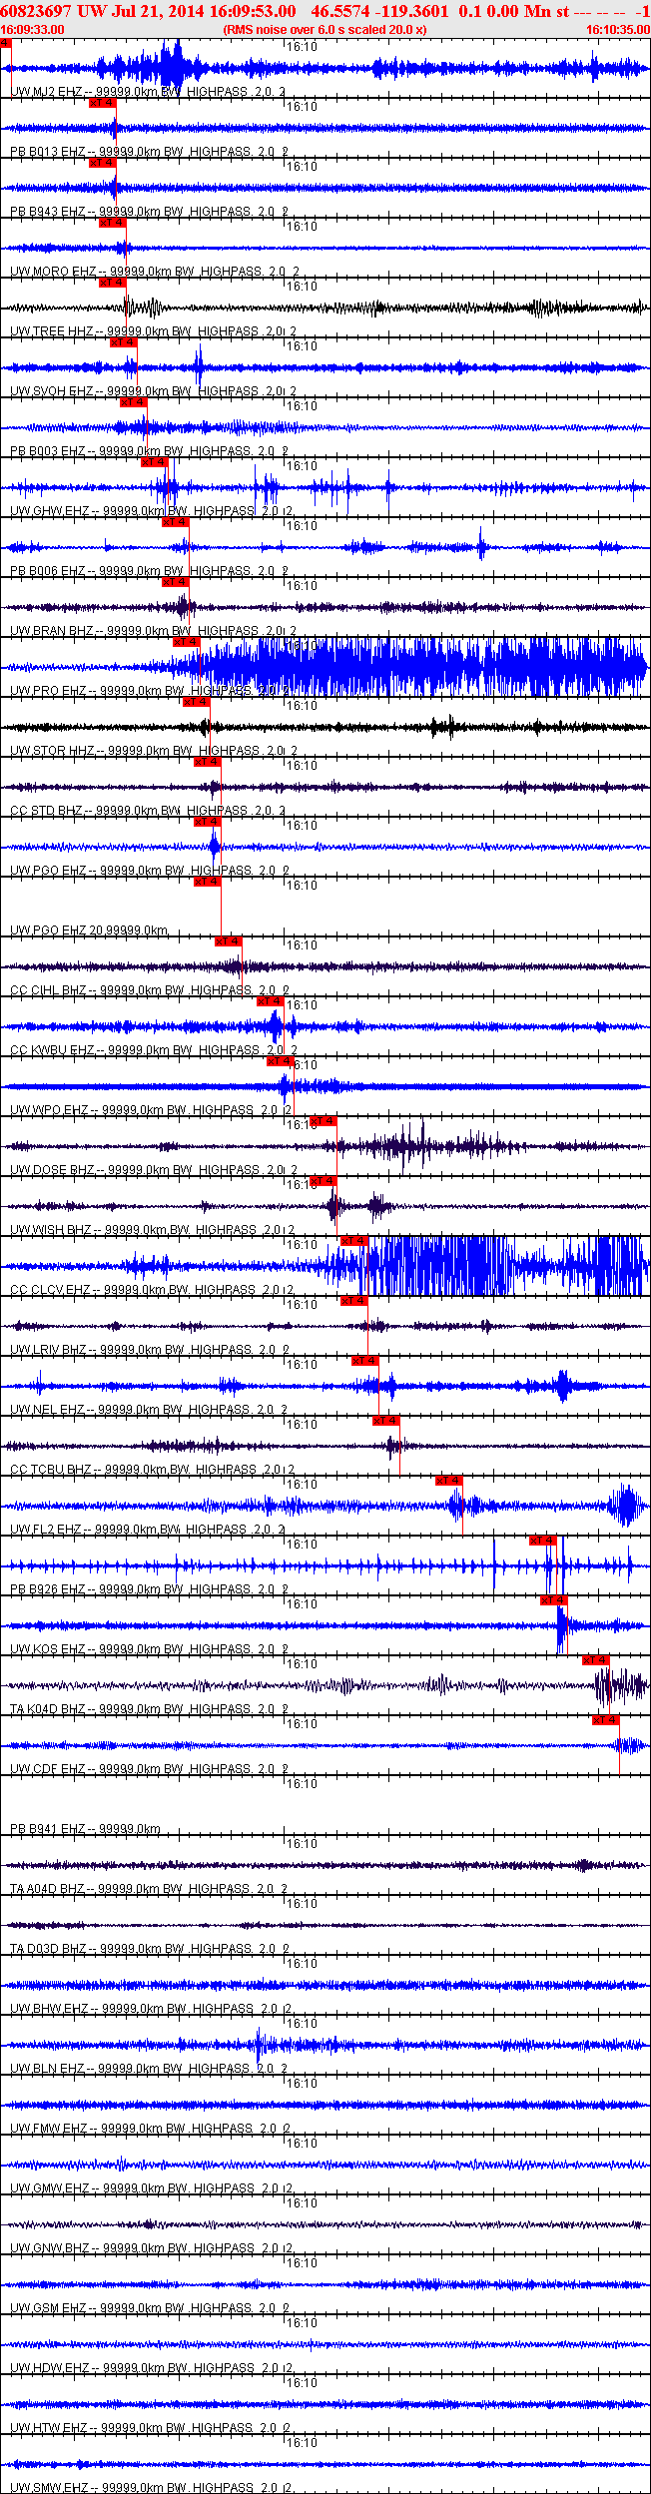Click the coordinates 46.5574 -119.3601 in the header
The height and width of the screenshot is (2494, 651).
click(x=380, y=11)
